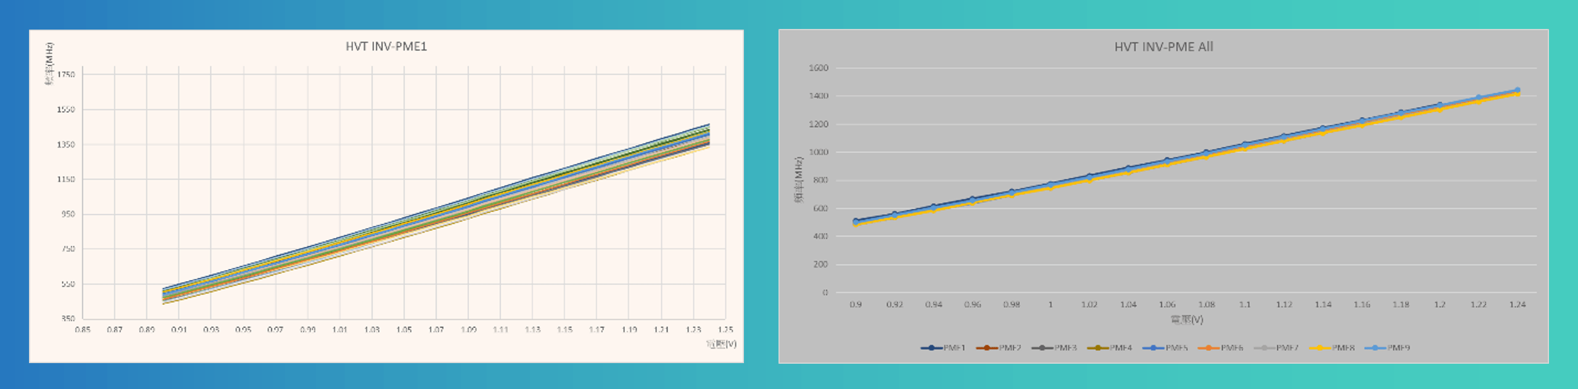Click the 1600 y-axis label
Viewport: 1578px width, 389px height.
coord(819,68)
